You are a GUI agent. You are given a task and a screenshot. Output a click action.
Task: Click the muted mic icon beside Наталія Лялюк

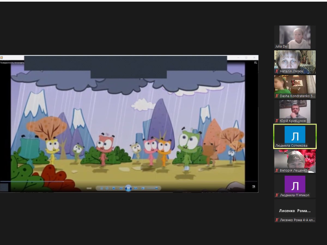[277, 71]
